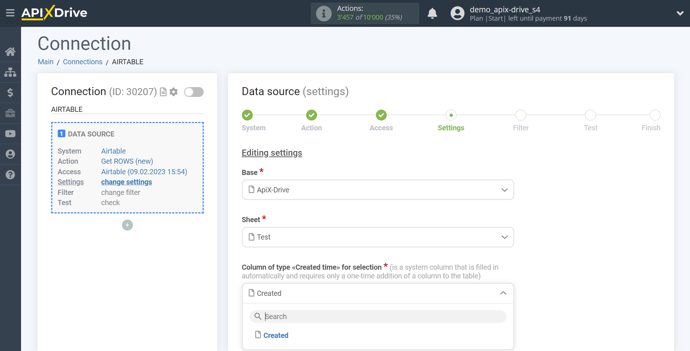Image resolution: width=690 pixels, height=351 pixels.
Task: Click the search magnifier icon
Action: tap(258, 317)
